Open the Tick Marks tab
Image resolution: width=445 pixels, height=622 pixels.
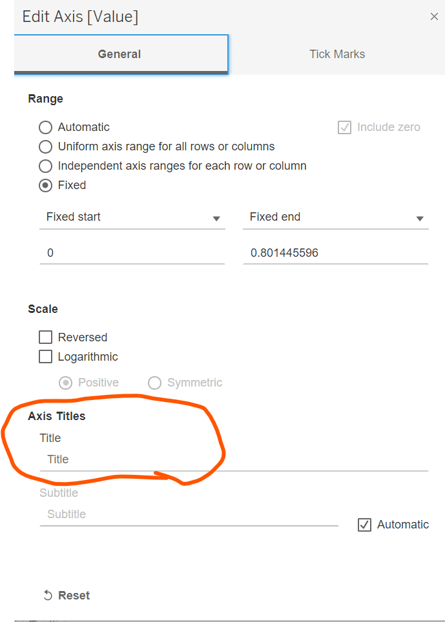click(x=336, y=54)
